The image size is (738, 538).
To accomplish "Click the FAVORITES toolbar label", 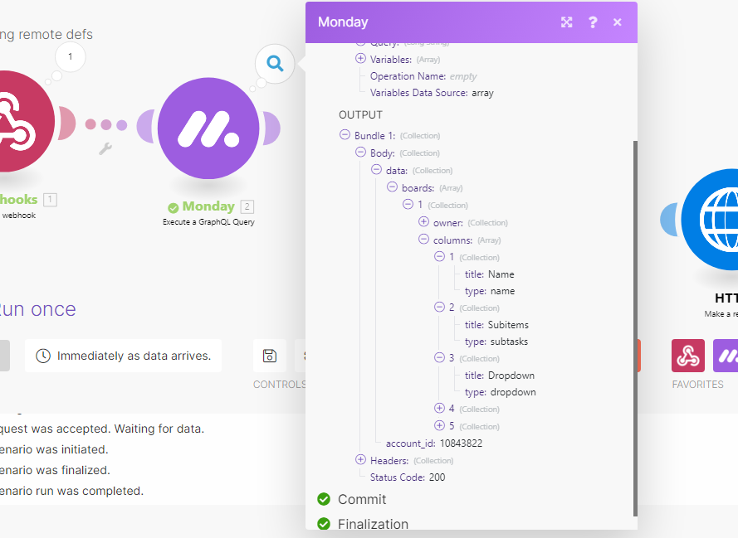I will pos(697,385).
